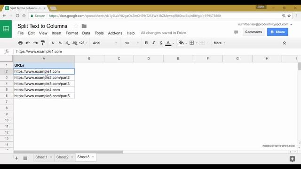Open the Insert menu
The height and width of the screenshot is (169, 301).
pyautogui.click(x=56, y=33)
